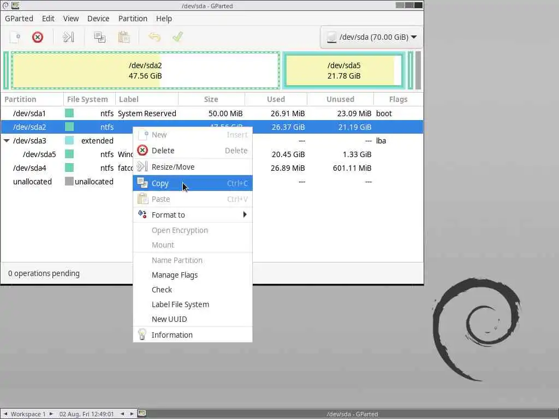
Task: Select the /dev/sda5 partition row
Action: pos(212,154)
